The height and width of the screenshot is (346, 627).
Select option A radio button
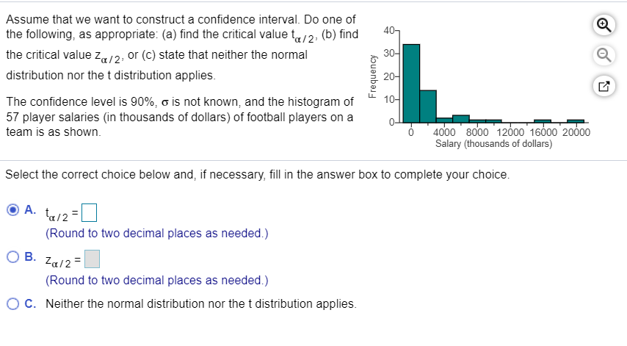pyautogui.click(x=12, y=209)
